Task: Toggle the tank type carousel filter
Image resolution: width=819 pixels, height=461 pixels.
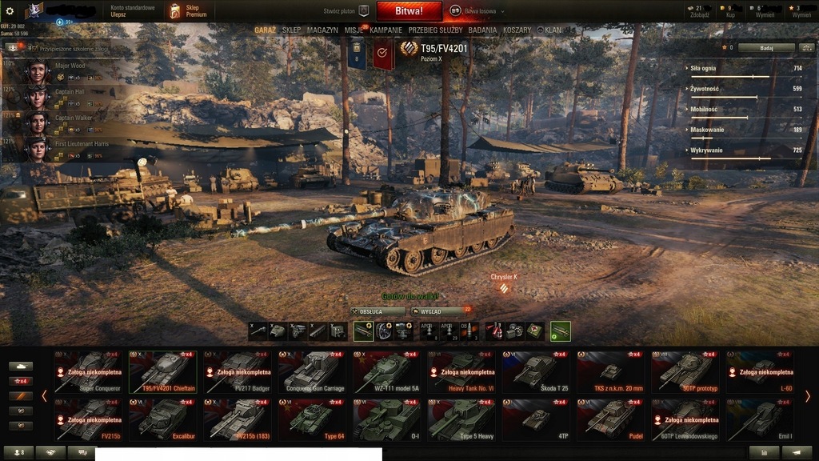Action: coord(21,366)
